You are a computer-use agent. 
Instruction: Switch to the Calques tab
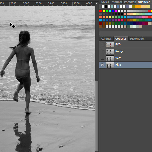(106, 39)
